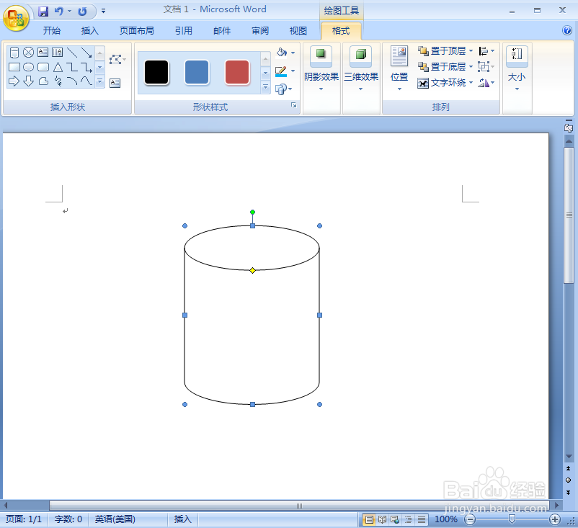The width and height of the screenshot is (578, 528).
Task: Open 3-D Effects cube button
Action: click(360, 55)
